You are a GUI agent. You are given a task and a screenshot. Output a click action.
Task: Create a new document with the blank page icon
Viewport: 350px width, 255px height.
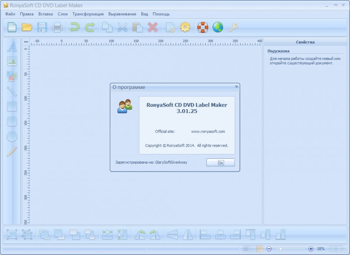pyautogui.click(x=12, y=28)
